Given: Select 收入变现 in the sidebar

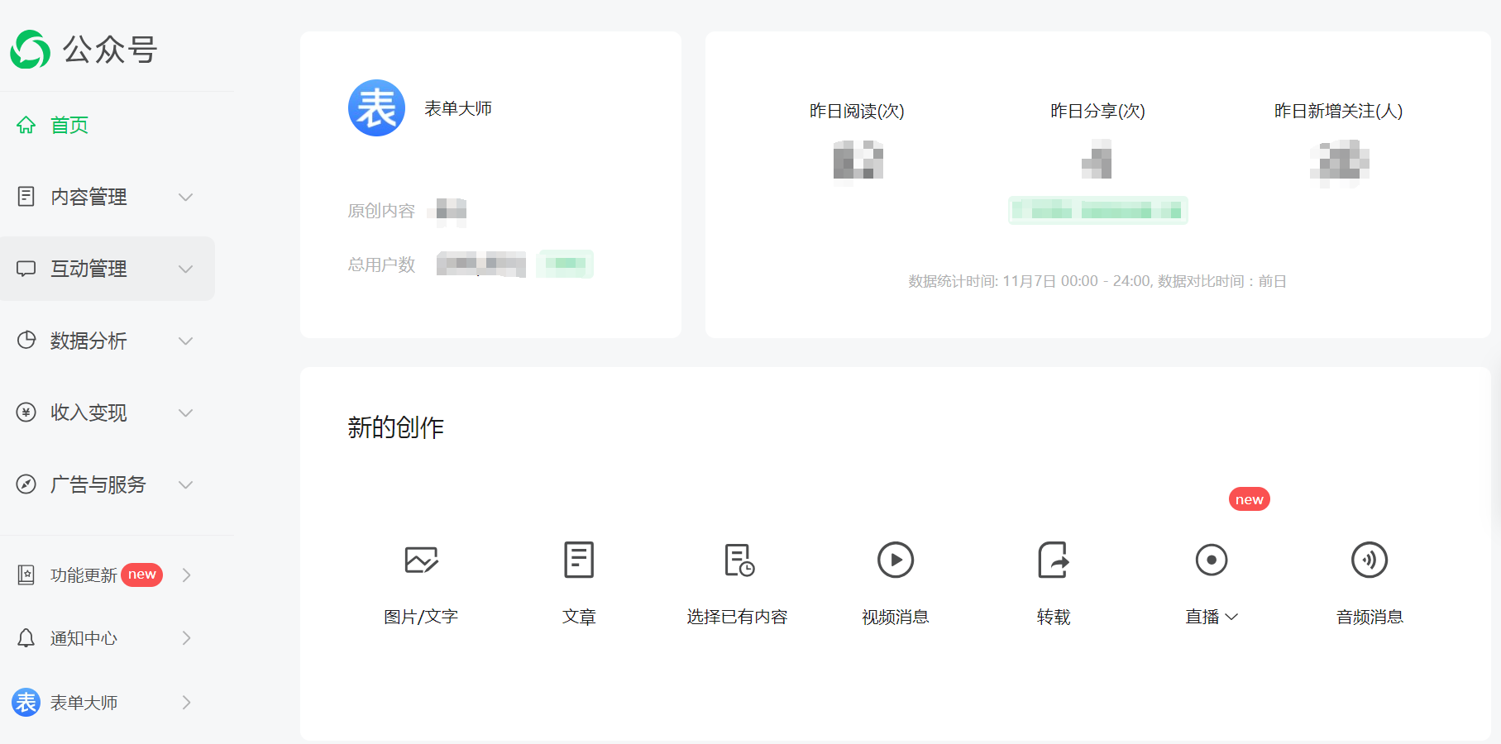Looking at the screenshot, I should coord(88,413).
